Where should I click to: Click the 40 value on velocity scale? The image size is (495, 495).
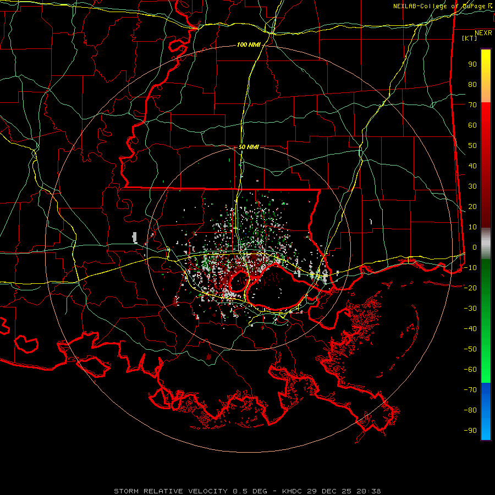[472, 166]
